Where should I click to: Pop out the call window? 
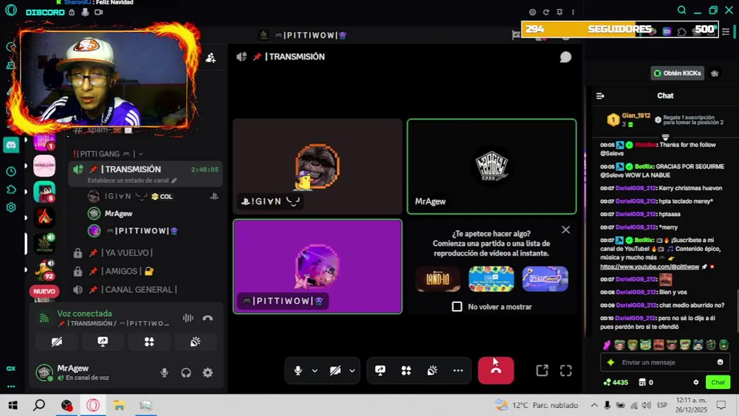coord(542,371)
